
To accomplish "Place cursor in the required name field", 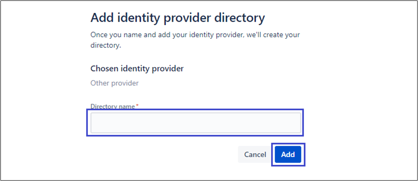I will point(196,123).
